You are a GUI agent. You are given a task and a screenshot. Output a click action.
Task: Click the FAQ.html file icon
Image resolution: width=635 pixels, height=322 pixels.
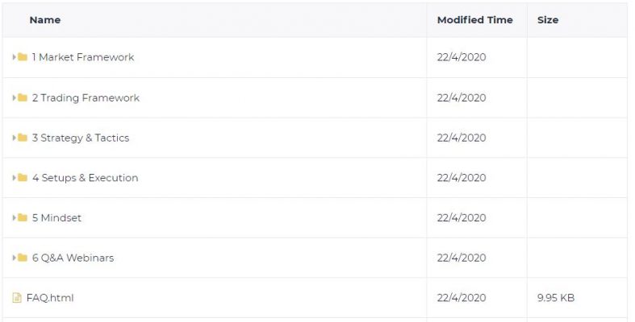17,298
